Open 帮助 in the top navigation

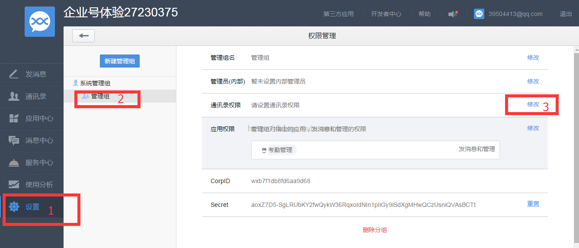(425, 14)
